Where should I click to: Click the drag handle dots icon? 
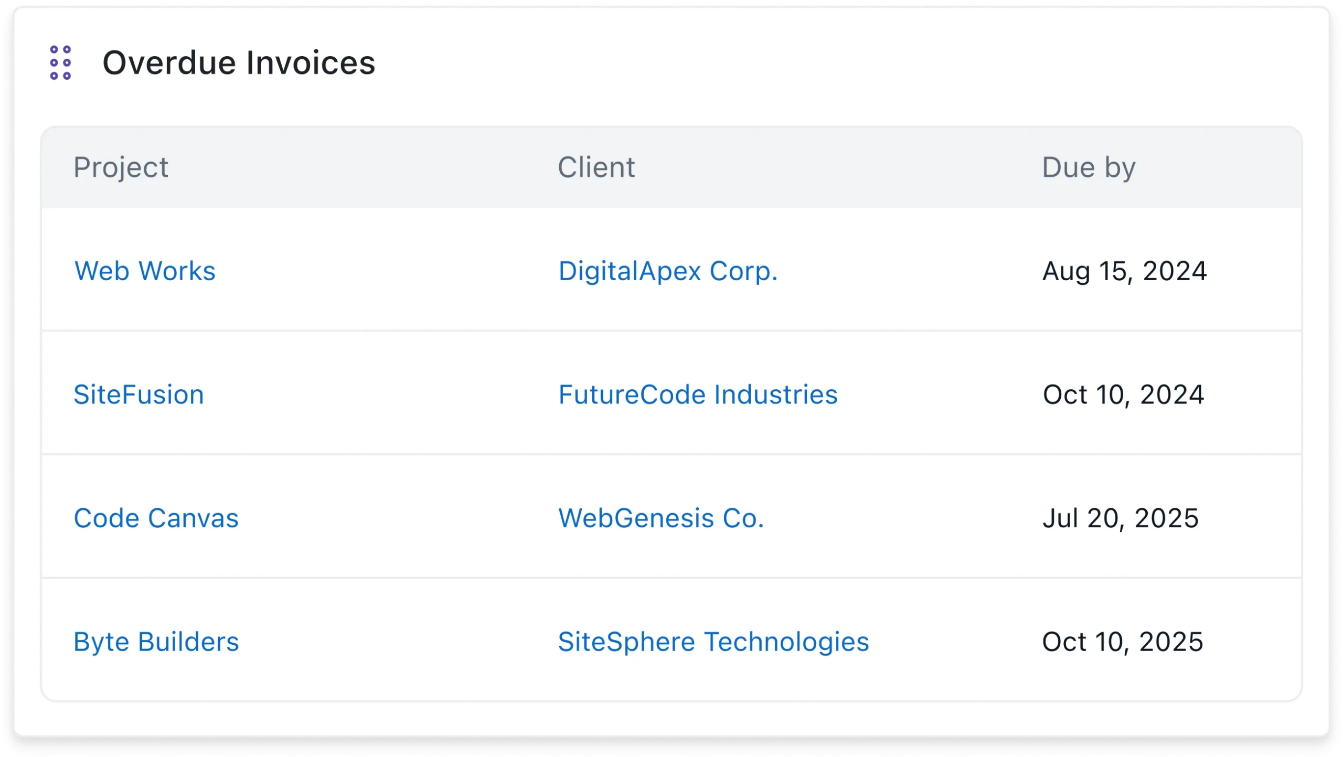pos(60,63)
